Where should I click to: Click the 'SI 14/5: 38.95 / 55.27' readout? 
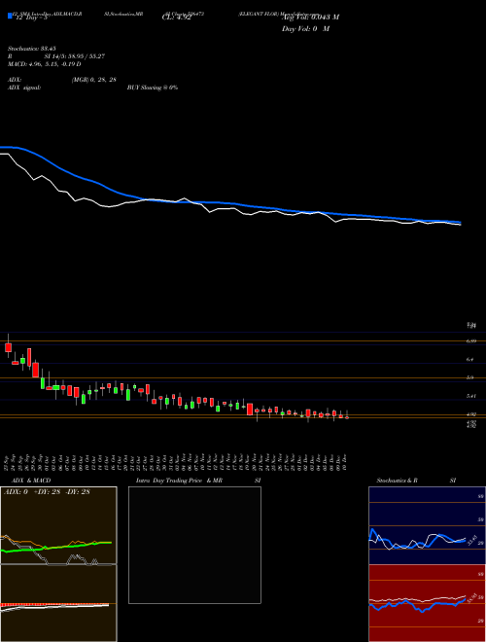tap(75, 56)
